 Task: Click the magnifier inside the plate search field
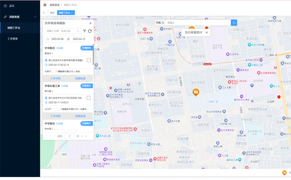tap(78, 31)
